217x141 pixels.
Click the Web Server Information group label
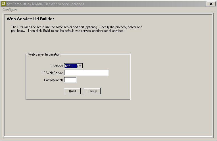[44, 54]
